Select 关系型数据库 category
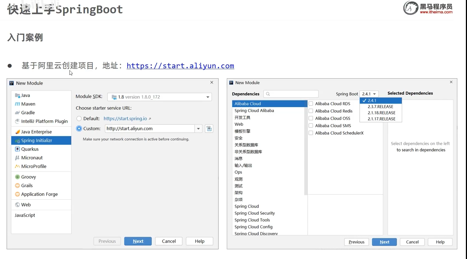This screenshot has width=467, height=259. click(268, 145)
